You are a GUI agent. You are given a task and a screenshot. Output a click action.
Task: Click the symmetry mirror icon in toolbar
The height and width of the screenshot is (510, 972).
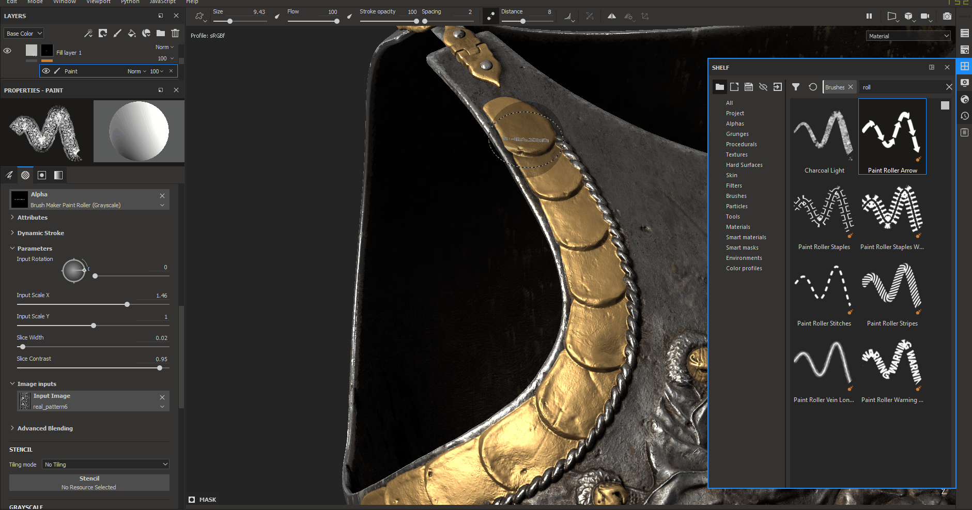click(612, 17)
